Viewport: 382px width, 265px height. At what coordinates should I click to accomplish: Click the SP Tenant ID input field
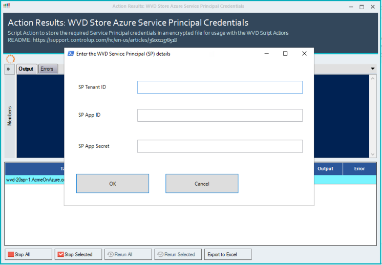[220, 87]
